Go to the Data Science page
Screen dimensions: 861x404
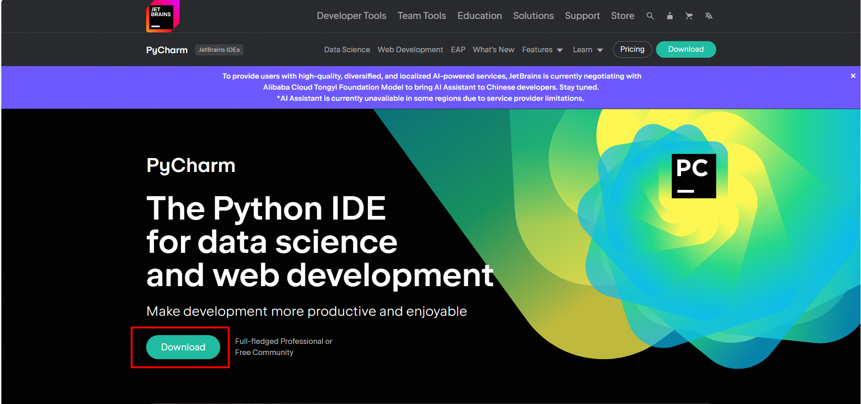[347, 49]
